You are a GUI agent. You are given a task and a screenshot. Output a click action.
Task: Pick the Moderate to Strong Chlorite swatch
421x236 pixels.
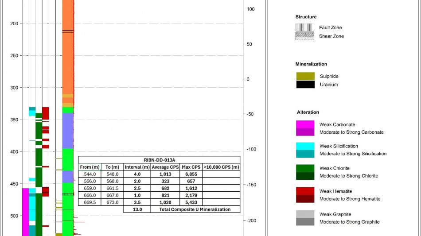(x=305, y=176)
